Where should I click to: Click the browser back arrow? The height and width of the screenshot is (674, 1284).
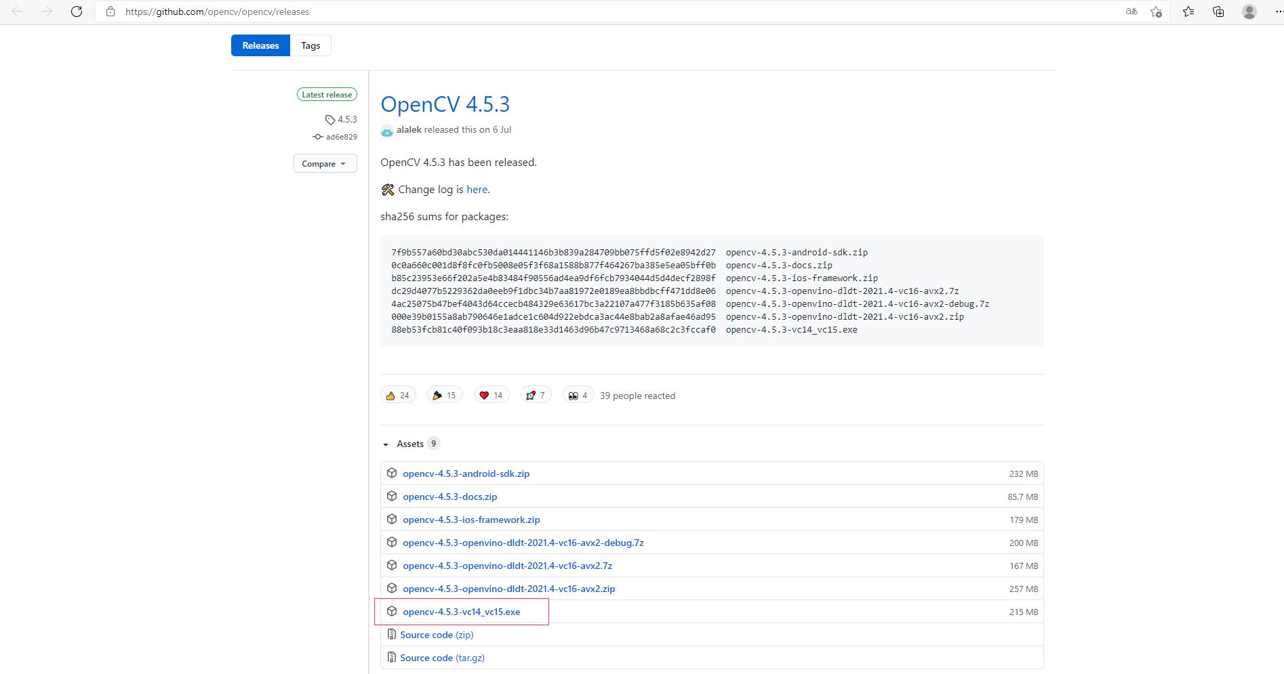pyautogui.click(x=17, y=12)
